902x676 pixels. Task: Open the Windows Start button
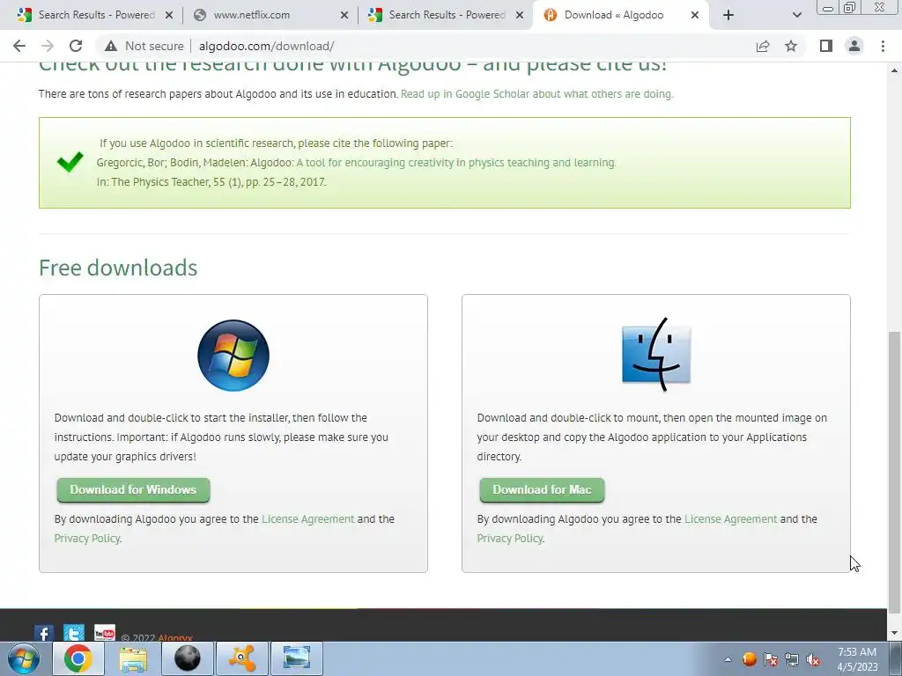click(x=24, y=658)
